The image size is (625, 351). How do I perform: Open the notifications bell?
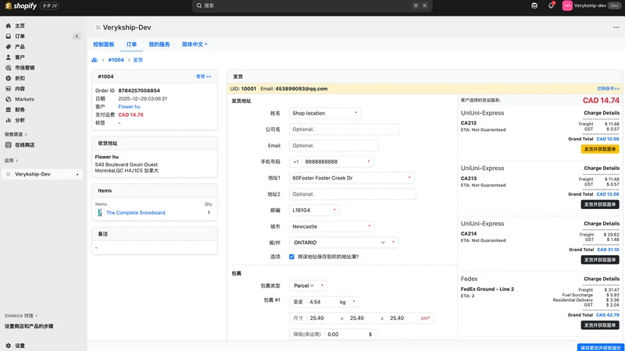[551, 5]
